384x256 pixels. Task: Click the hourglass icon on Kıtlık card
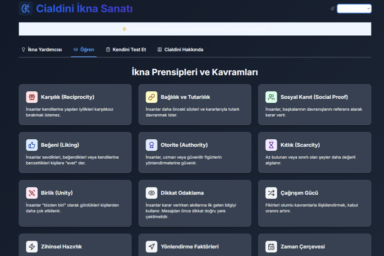[x=271, y=145]
